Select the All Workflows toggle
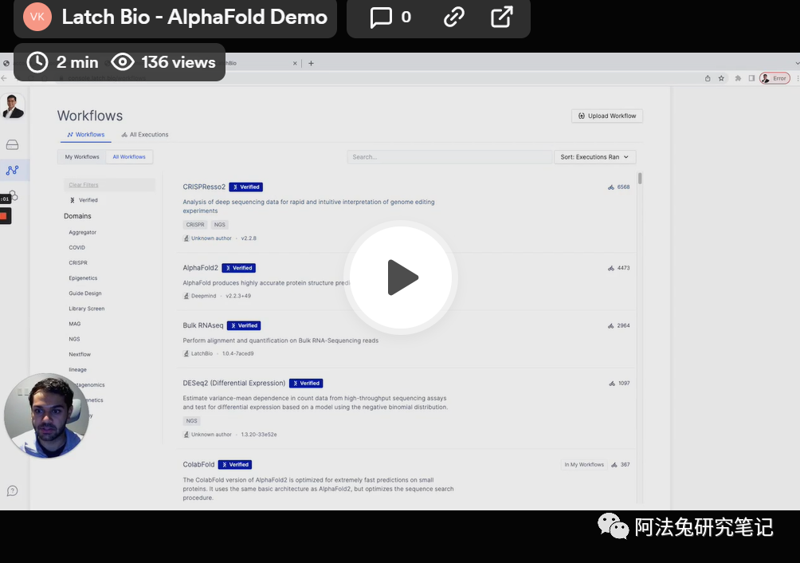Viewport: 800px width, 563px height. click(129, 157)
